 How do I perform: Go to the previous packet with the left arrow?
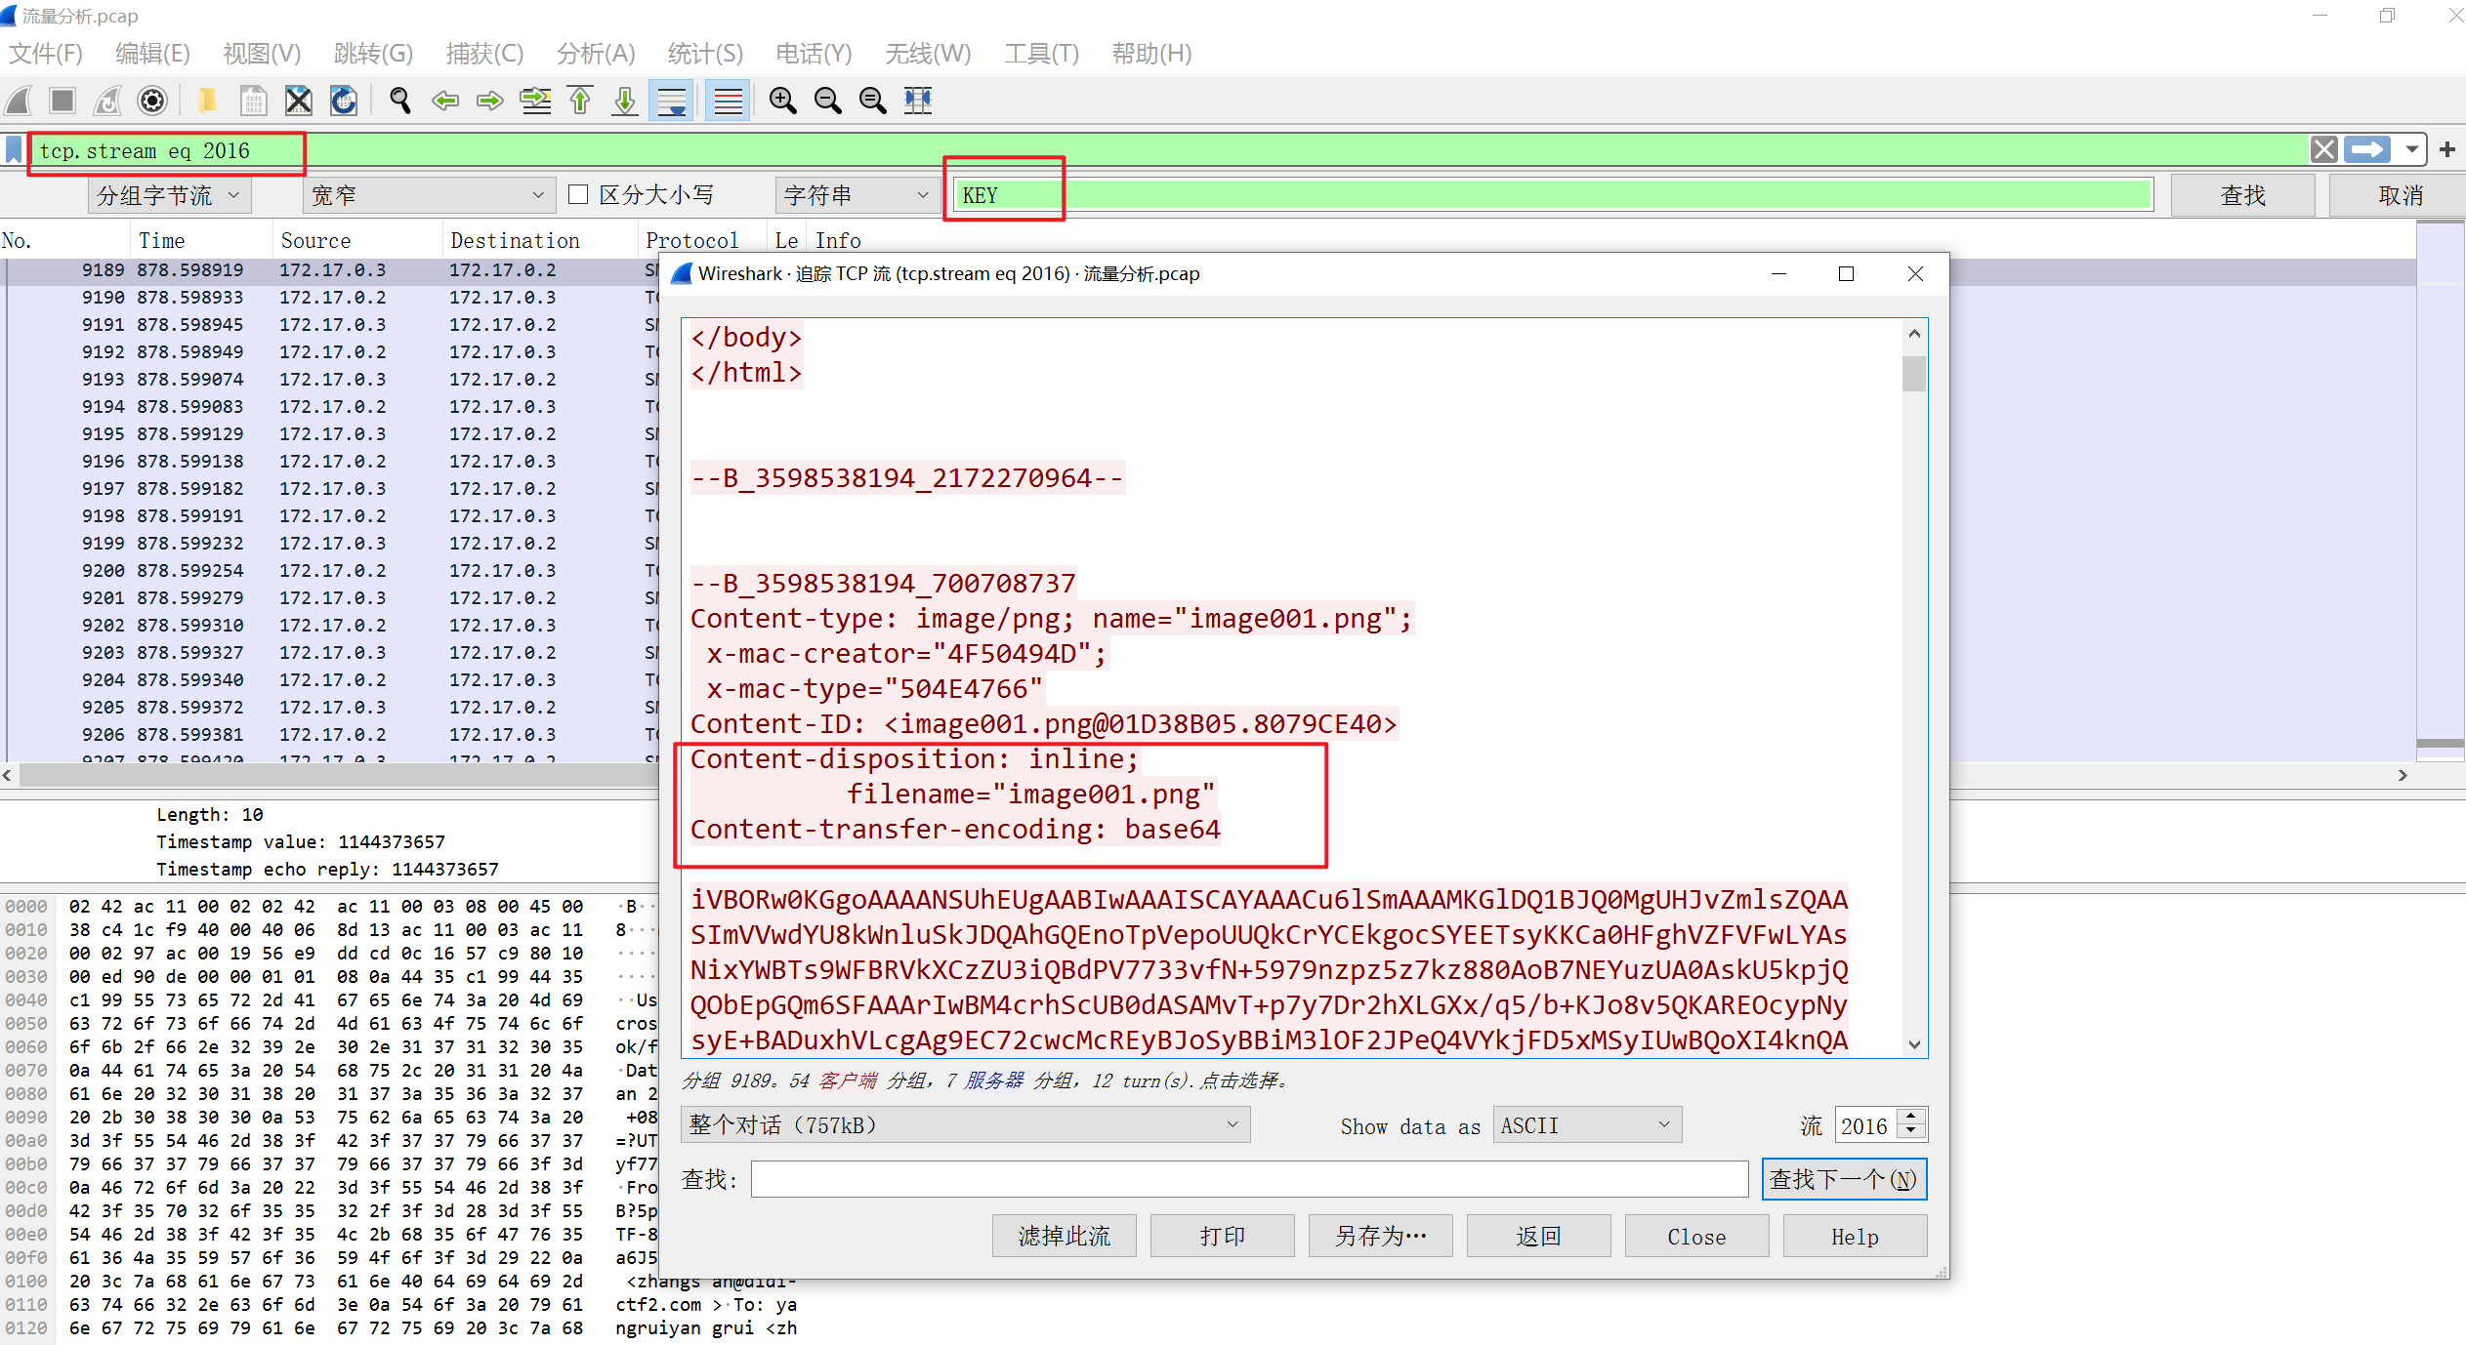pos(445,101)
